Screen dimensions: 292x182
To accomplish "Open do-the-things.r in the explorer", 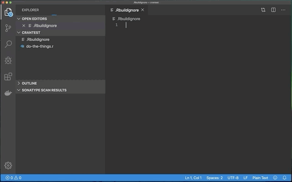I will click(39, 47).
